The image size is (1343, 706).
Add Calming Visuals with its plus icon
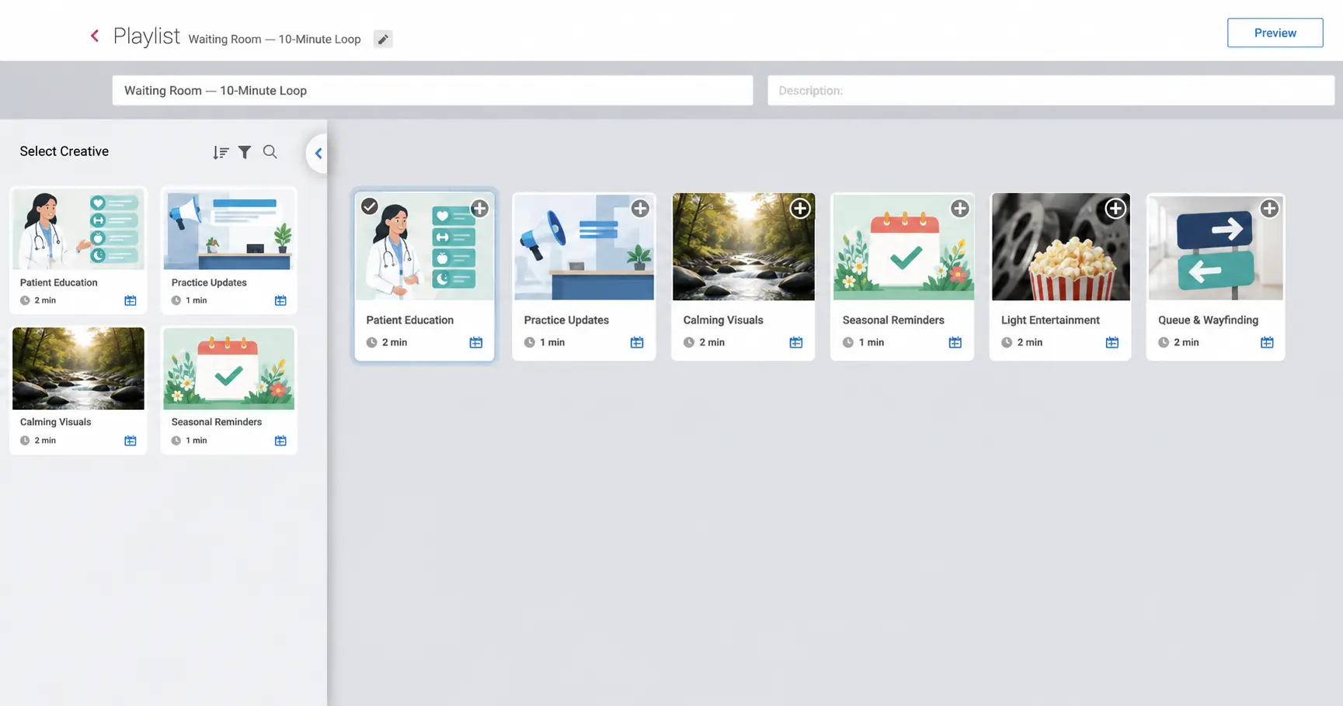point(800,208)
